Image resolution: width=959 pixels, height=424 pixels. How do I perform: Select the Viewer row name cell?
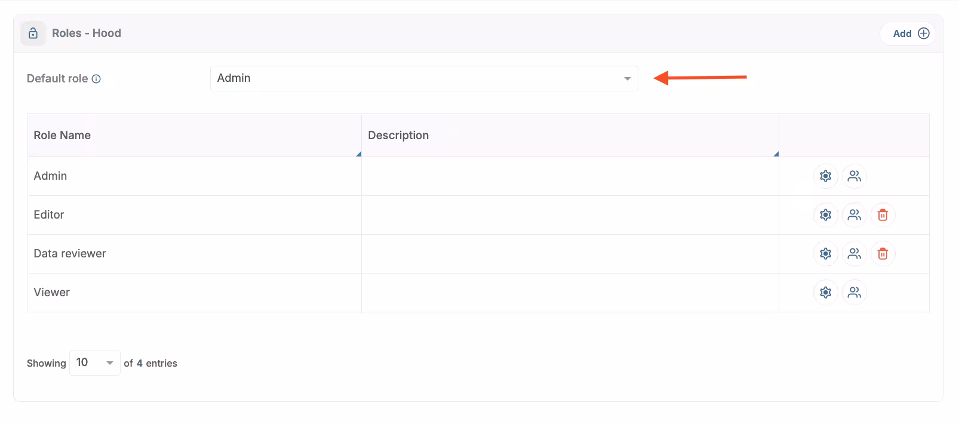[x=52, y=293]
